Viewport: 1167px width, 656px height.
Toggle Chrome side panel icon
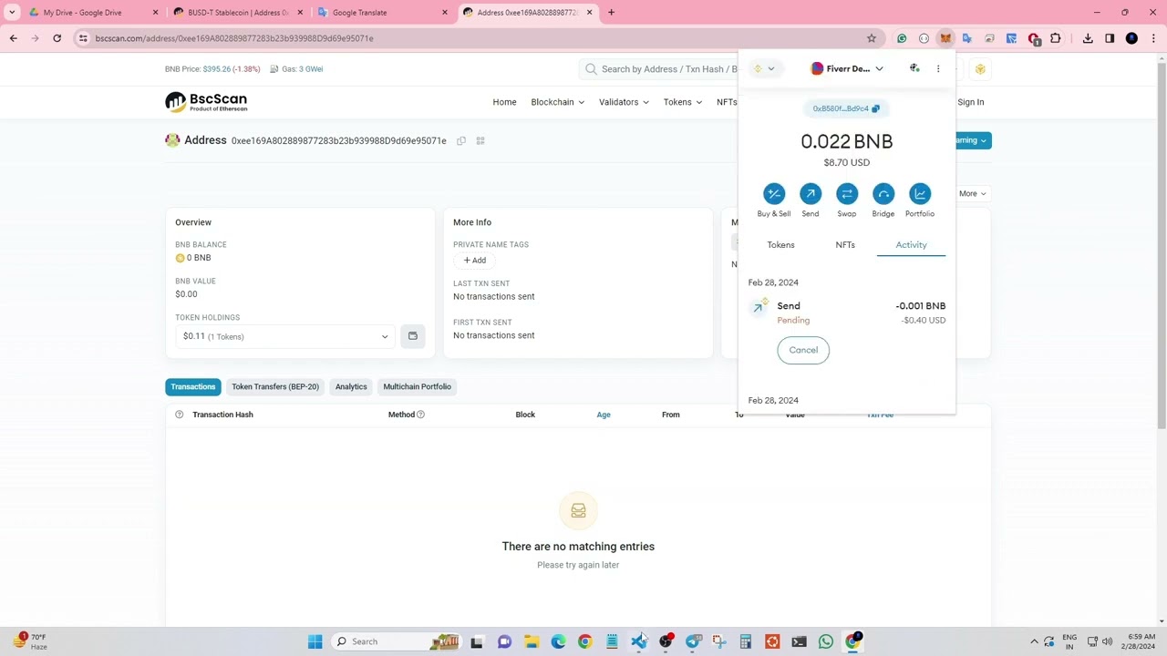[1110, 38]
